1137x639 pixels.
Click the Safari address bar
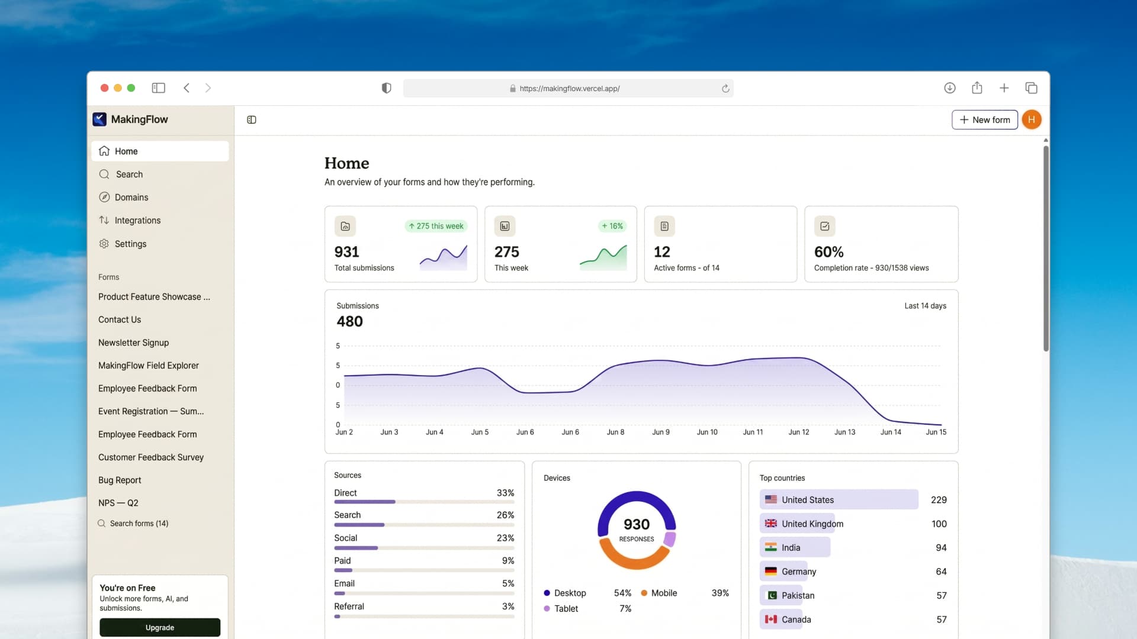pos(568,88)
